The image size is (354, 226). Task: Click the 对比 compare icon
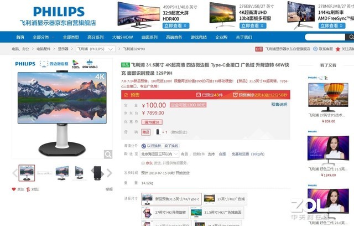28,189
